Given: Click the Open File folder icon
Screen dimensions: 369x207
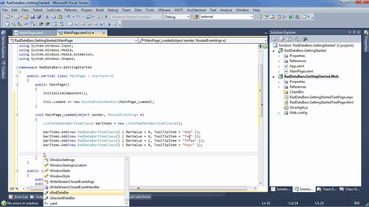Looking at the screenshot, I should (26, 17).
